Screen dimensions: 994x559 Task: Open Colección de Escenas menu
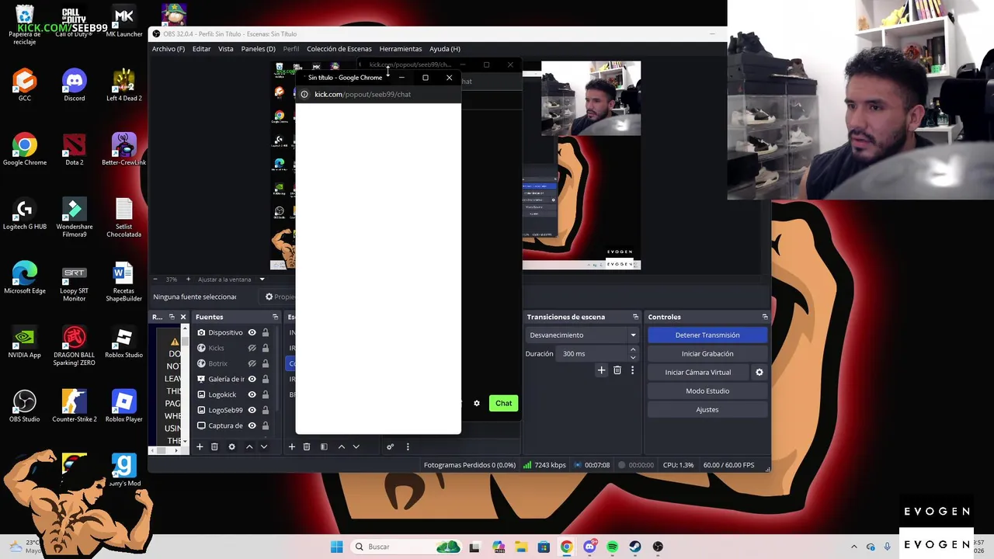pos(339,49)
